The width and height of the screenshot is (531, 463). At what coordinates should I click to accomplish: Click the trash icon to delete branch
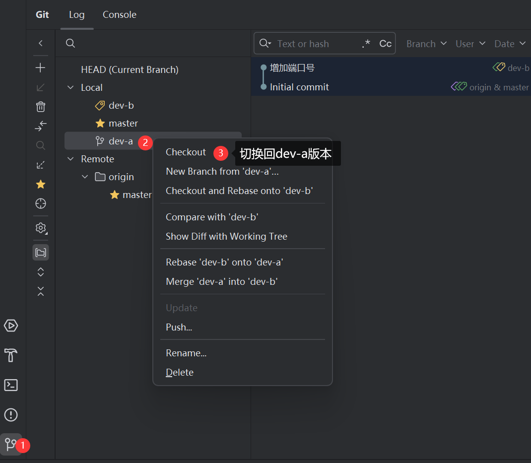(x=41, y=106)
